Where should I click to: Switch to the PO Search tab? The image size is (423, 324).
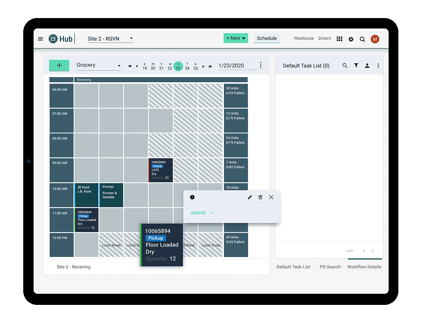pos(330,267)
